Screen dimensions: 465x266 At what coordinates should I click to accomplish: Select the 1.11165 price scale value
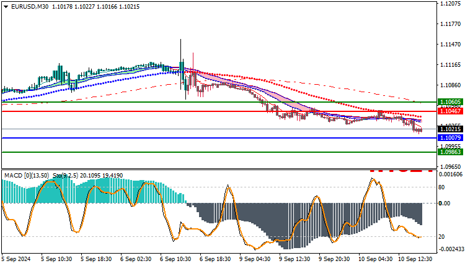pos(451,65)
